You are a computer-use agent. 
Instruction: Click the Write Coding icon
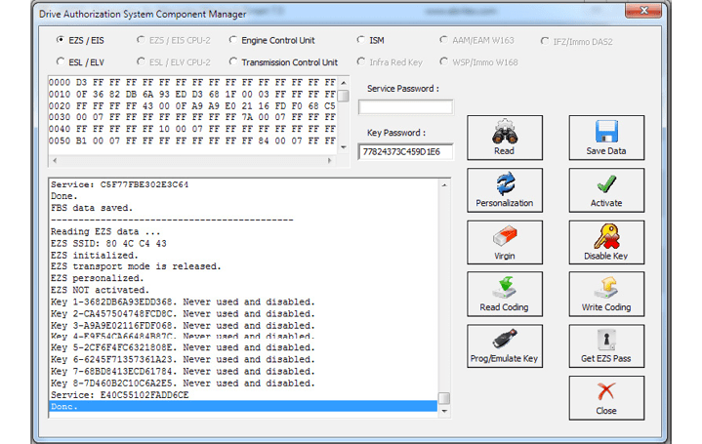pos(605,289)
